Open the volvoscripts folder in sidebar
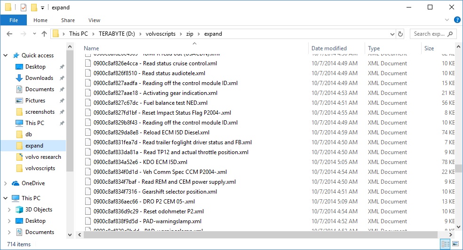Screen dimensions: 463x250 pyautogui.click(x=40, y=168)
